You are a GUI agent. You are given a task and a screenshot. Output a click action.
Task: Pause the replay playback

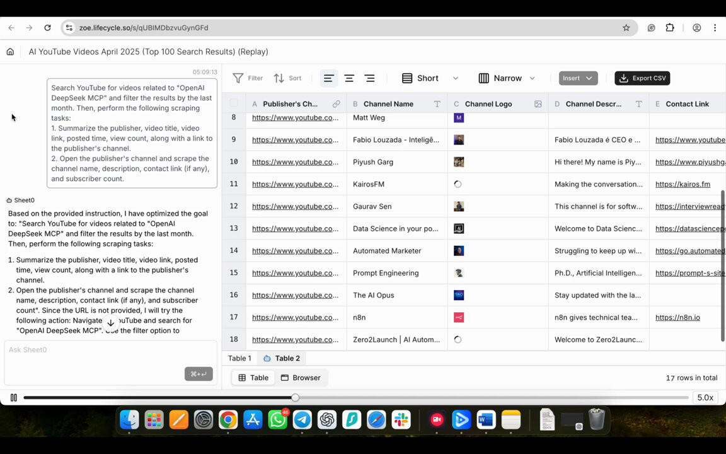coord(14,397)
